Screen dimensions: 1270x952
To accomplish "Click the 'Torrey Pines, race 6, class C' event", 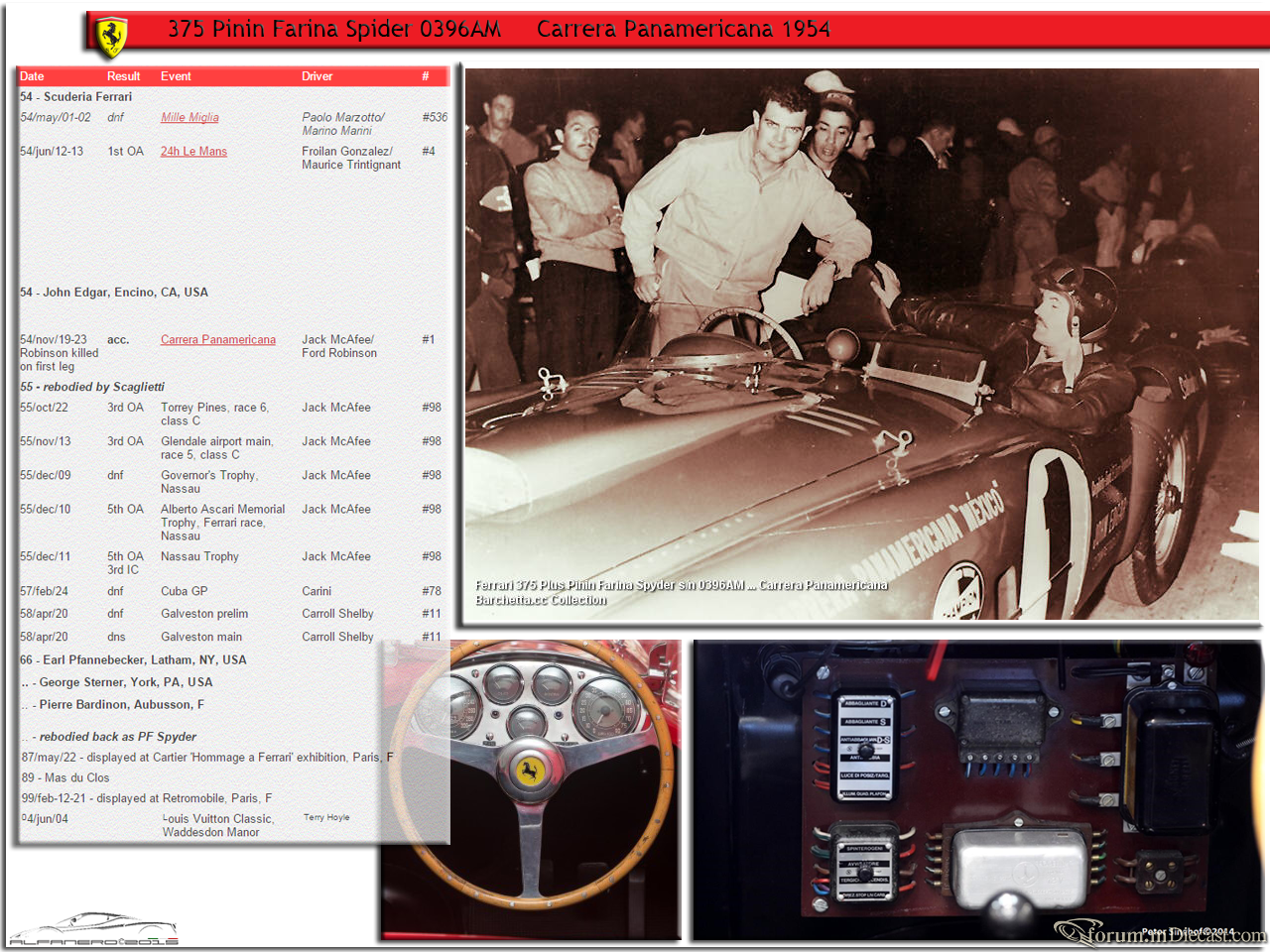I will pyautogui.click(x=215, y=415).
